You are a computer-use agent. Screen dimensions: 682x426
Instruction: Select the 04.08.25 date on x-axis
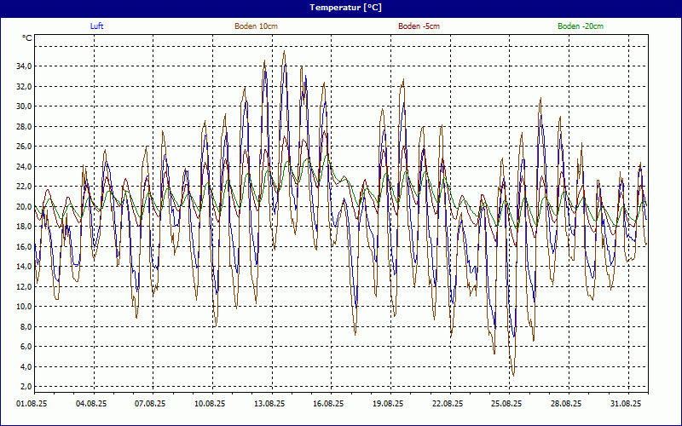coord(91,404)
